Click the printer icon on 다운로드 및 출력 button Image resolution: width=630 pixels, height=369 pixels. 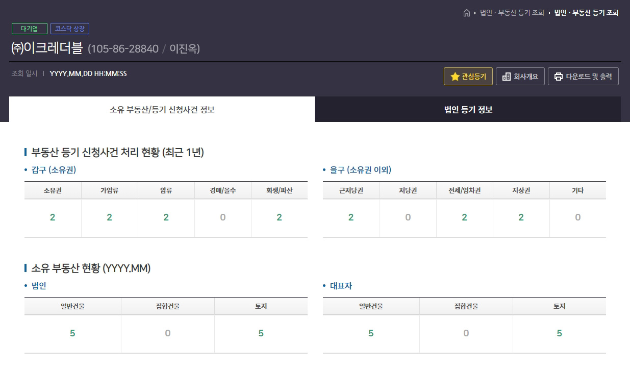558,76
